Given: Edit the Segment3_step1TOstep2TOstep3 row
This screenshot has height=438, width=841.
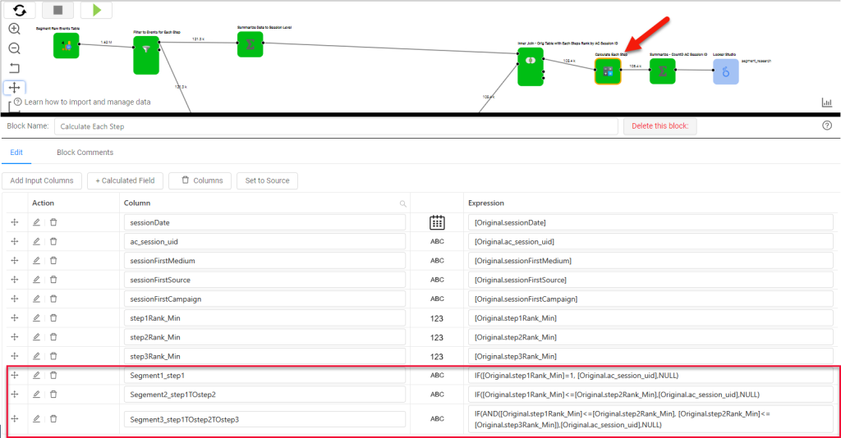Looking at the screenshot, I should coord(36,418).
